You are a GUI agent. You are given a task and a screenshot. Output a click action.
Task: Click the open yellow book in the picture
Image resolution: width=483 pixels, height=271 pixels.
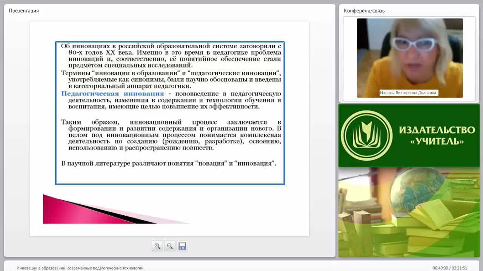click(434, 215)
